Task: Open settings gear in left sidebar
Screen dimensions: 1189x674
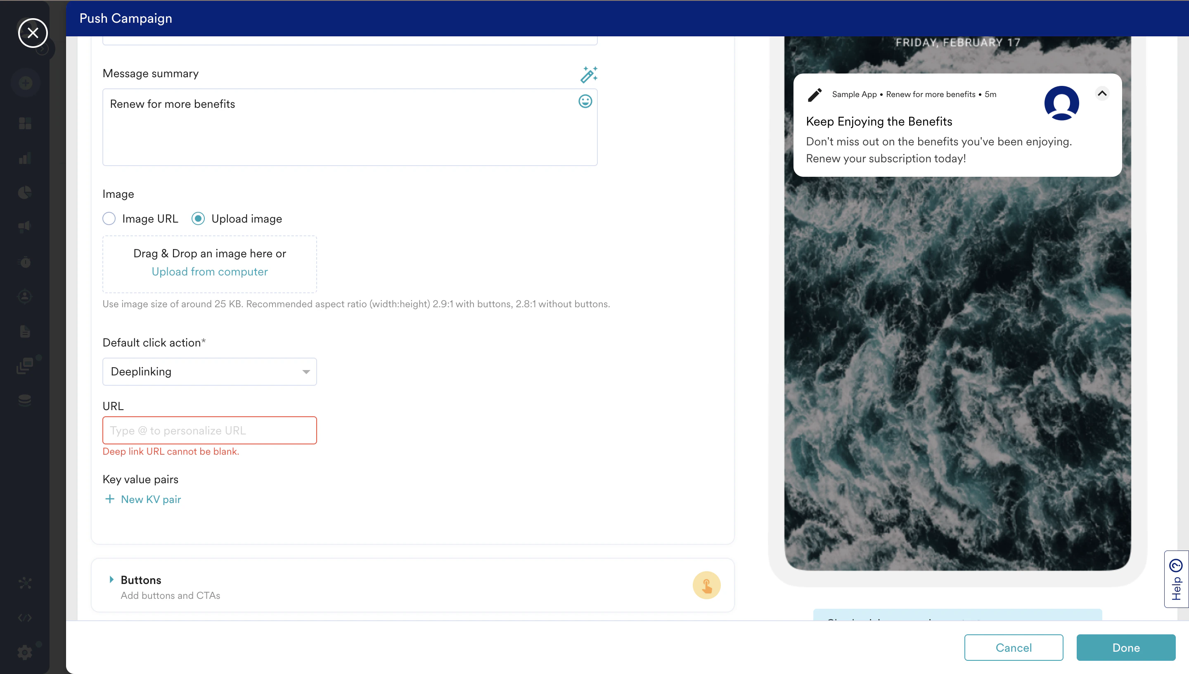Action: pyautogui.click(x=25, y=652)
